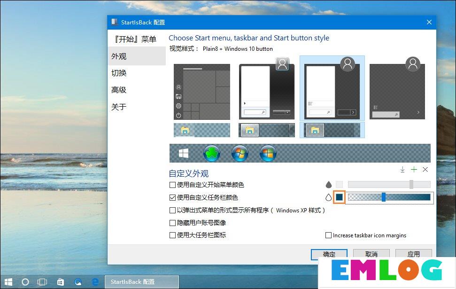Open Cortana circle on the taskbar
456x289 pixels.
point(25,282)
